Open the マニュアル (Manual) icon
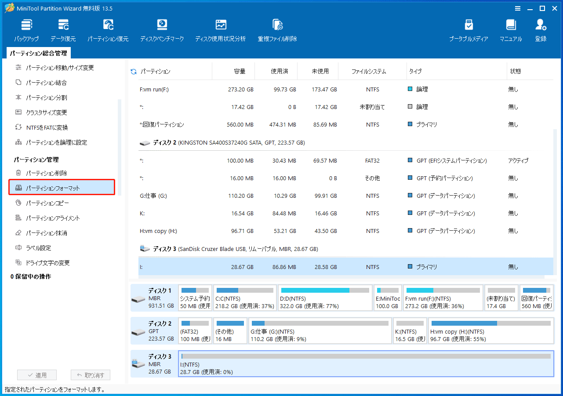This screenshot has height=396, width=563. [x=510, y=29]
